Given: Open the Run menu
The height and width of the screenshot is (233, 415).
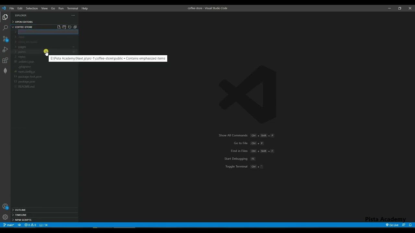Looking at the screenshot, I should 61,8.
